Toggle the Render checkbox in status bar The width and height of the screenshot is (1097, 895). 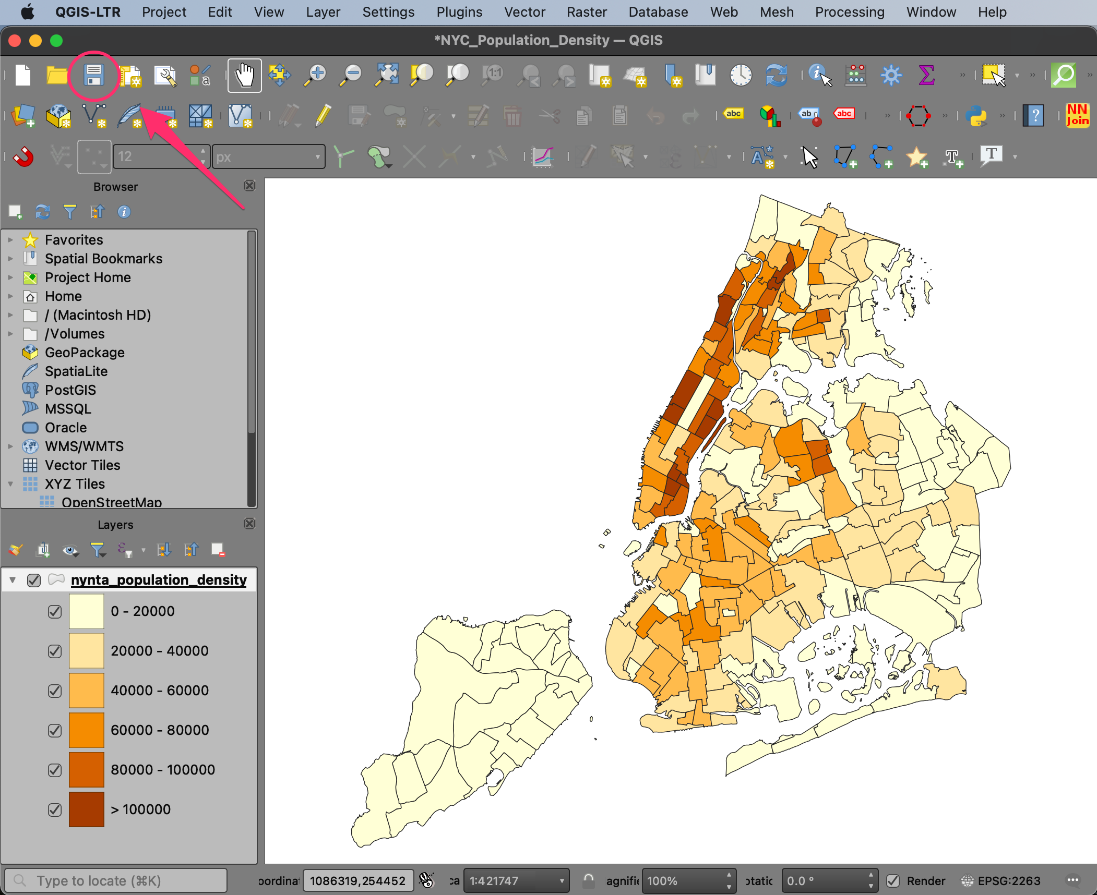click(x=893, y=881)
